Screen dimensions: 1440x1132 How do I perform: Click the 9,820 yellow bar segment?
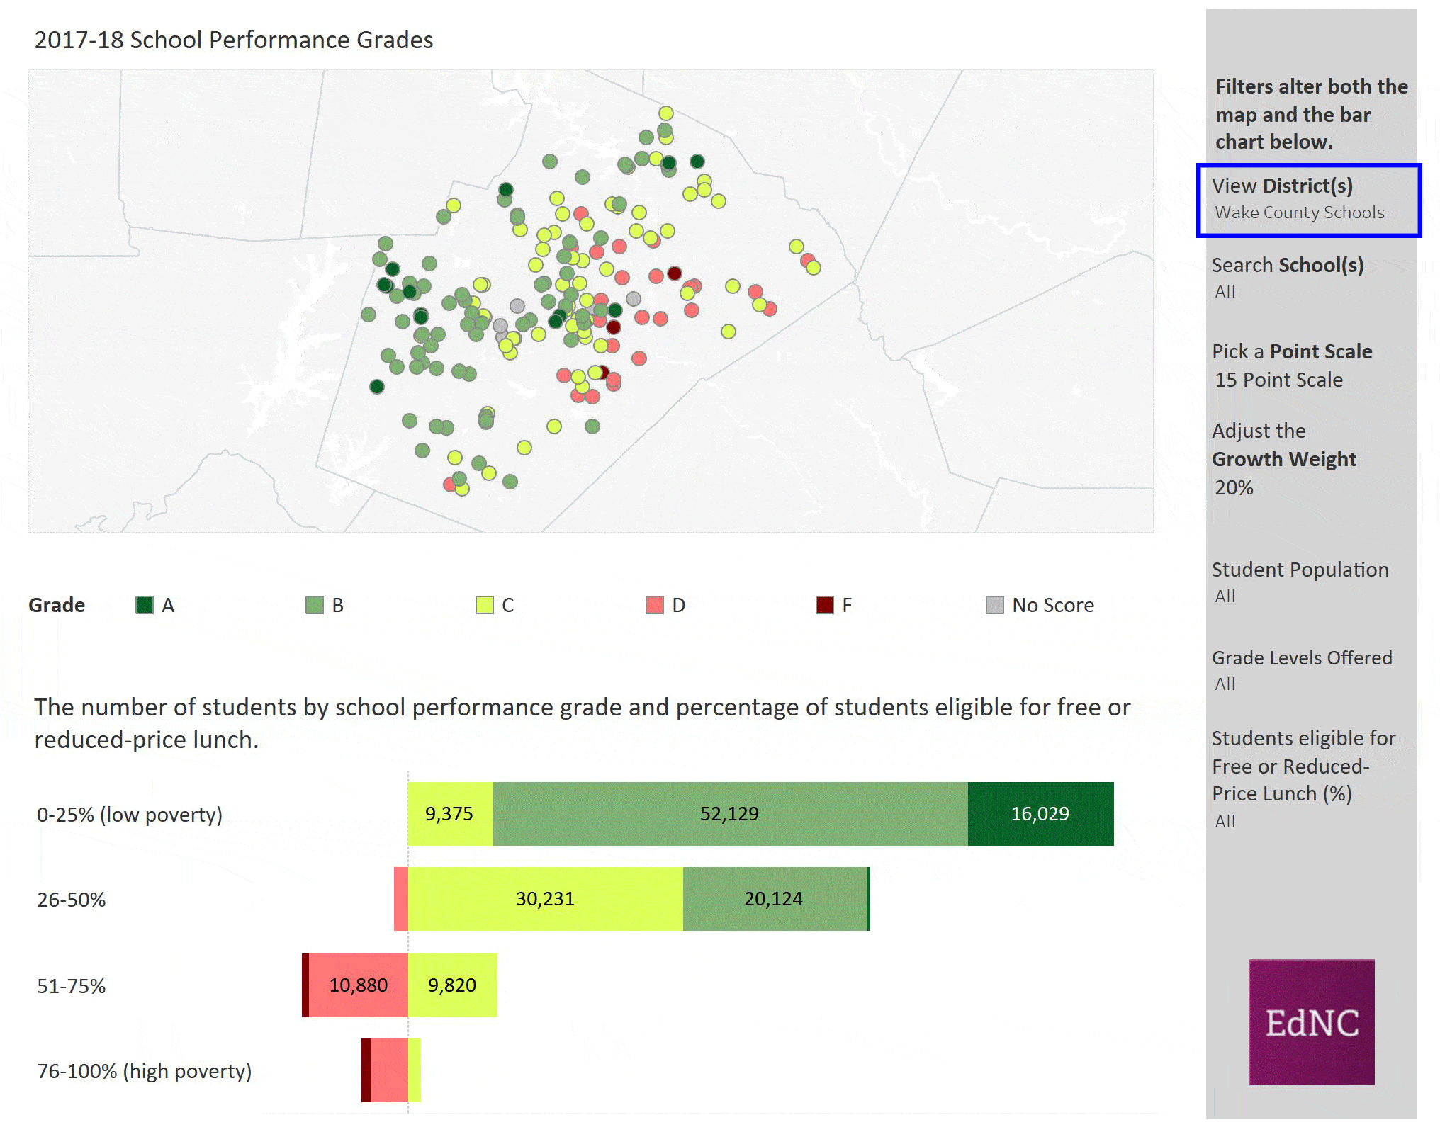pyautogui.click(x=452, y=985)
